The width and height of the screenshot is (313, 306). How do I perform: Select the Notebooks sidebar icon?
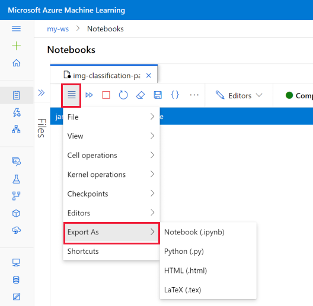16,95
